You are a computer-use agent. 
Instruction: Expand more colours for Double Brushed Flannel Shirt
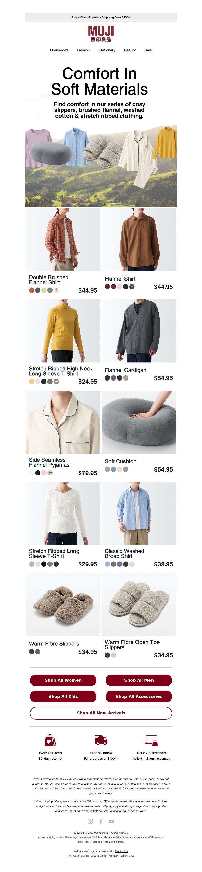(x=56, y=290)
